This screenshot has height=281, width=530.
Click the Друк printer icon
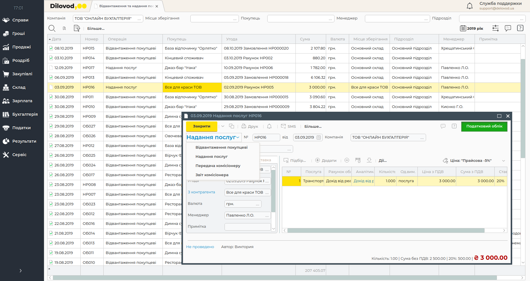tap(244, 126)
